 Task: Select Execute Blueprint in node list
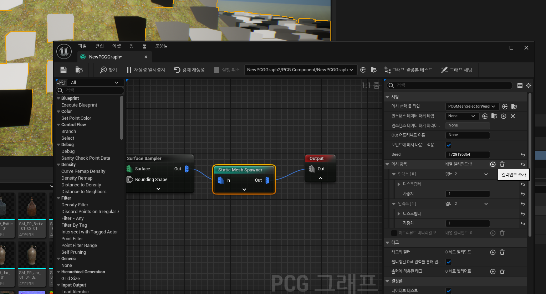pyautogui.click(x=79, y=105)
